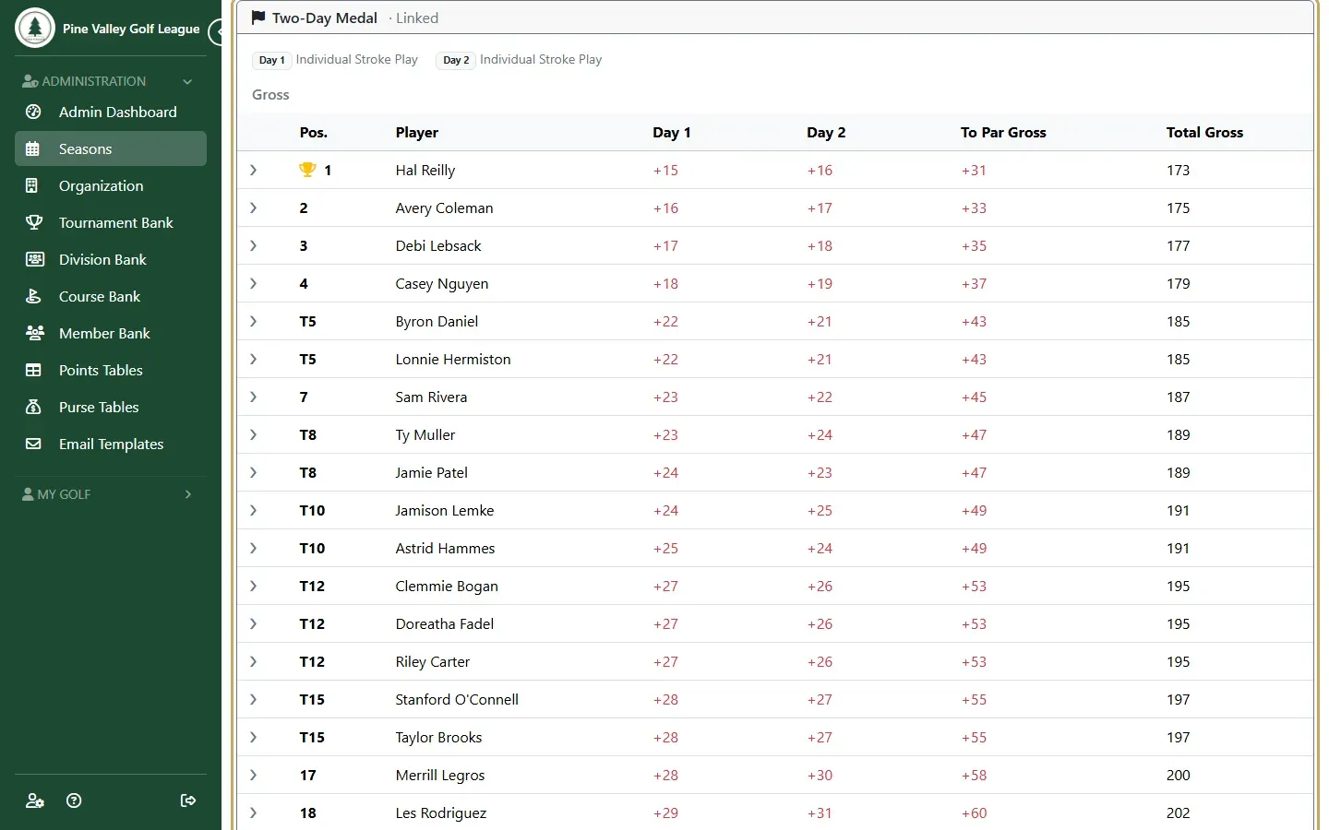Click the To Par Gross column header
The width and height of the screenshot is (1329, 830).
(x=1003, y=132)
